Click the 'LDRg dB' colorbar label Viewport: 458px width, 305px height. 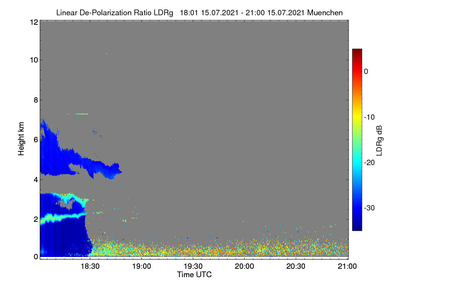click(x=379, y=140)
